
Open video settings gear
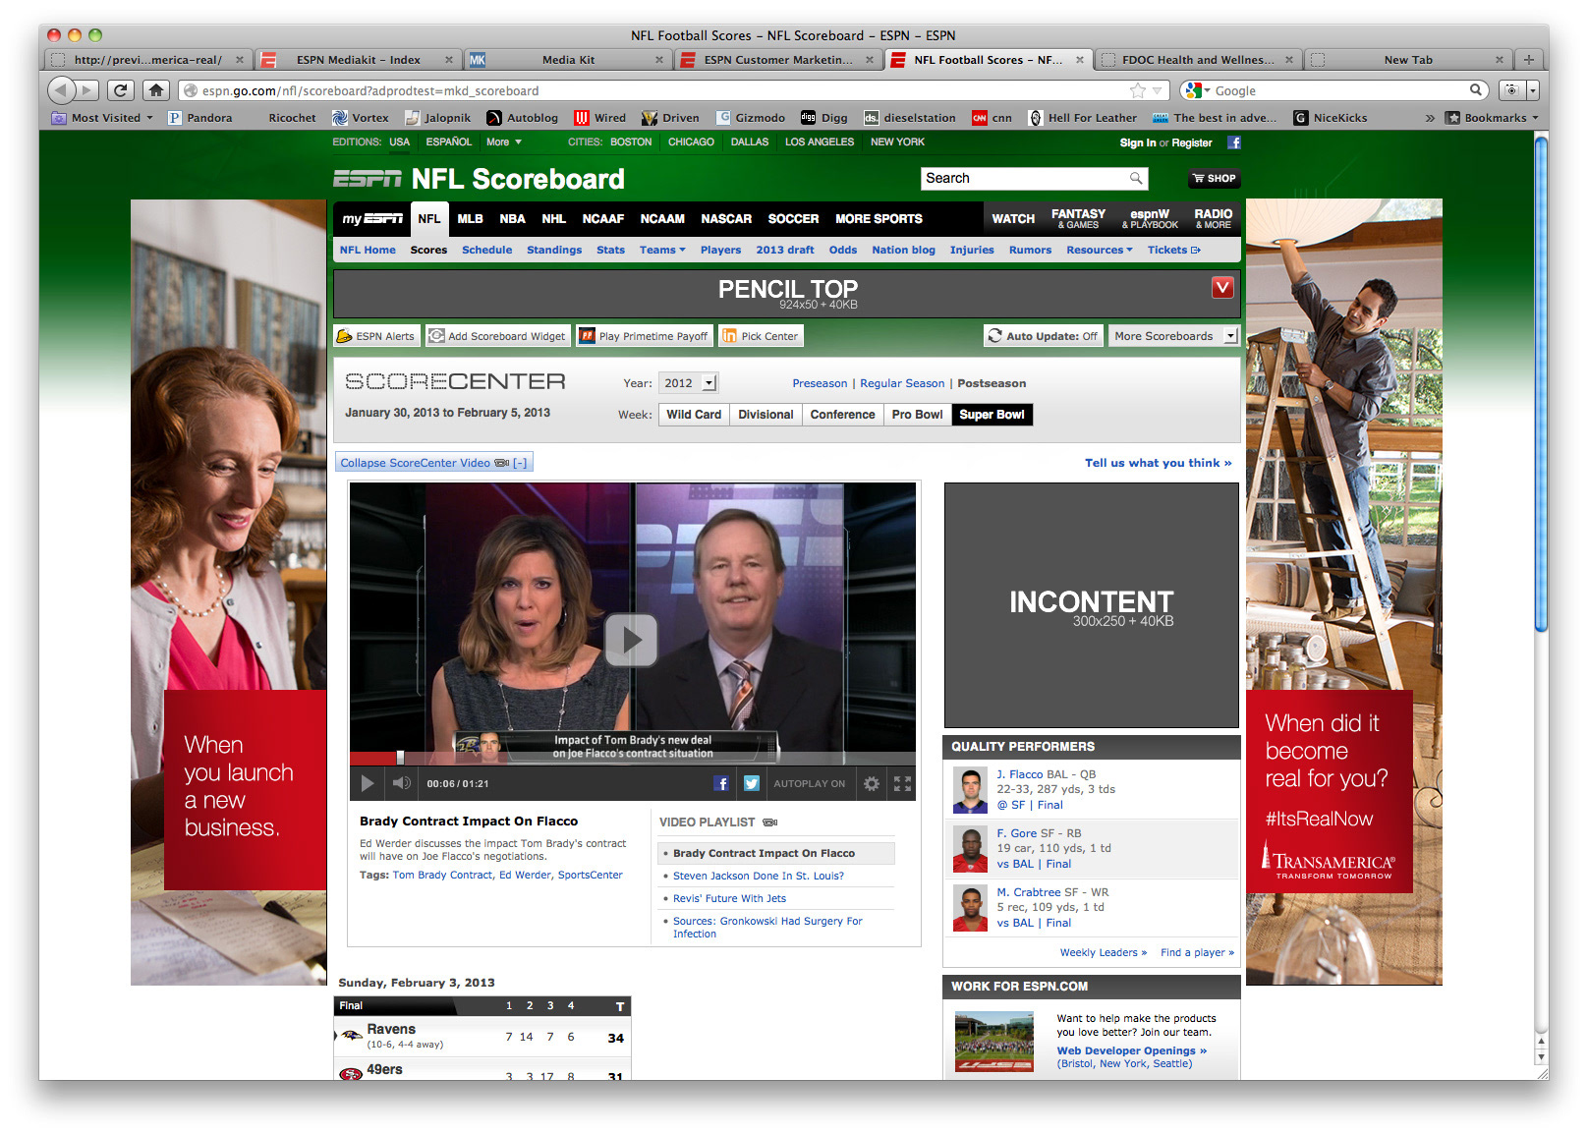[872, 783]
